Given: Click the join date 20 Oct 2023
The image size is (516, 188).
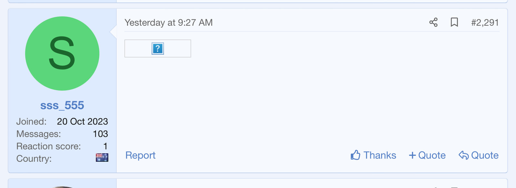Looking at the screenshot, I should (82, 121).
